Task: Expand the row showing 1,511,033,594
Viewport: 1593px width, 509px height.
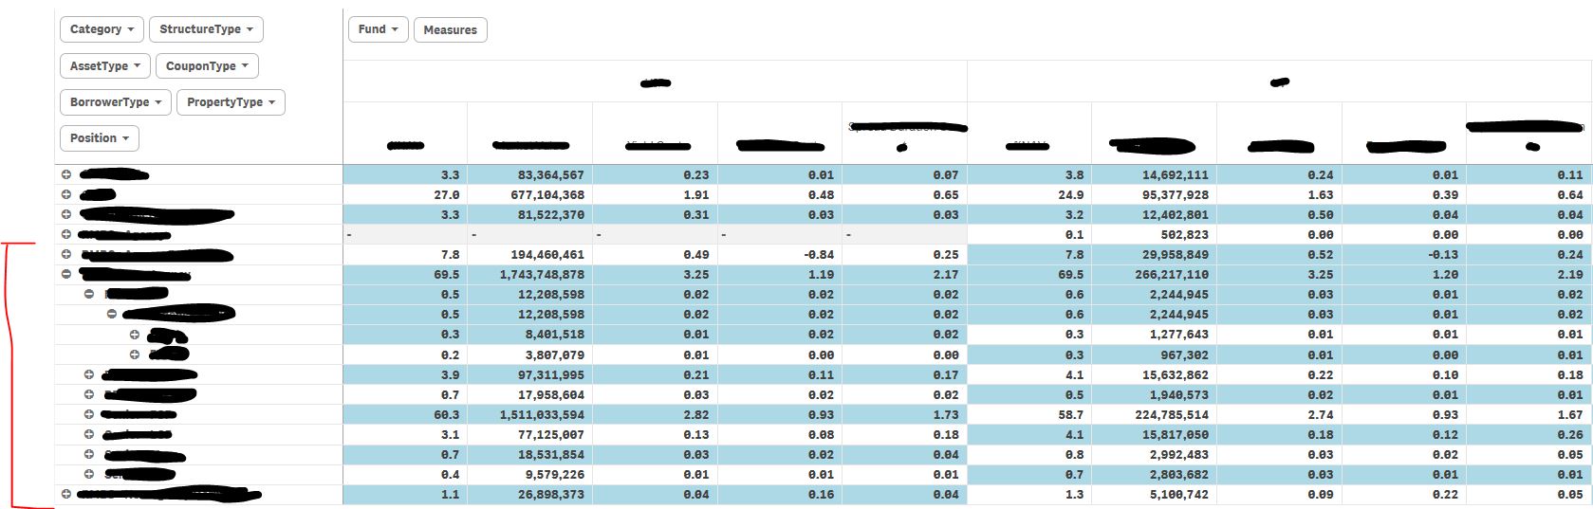Action: (x=89, y=414)
